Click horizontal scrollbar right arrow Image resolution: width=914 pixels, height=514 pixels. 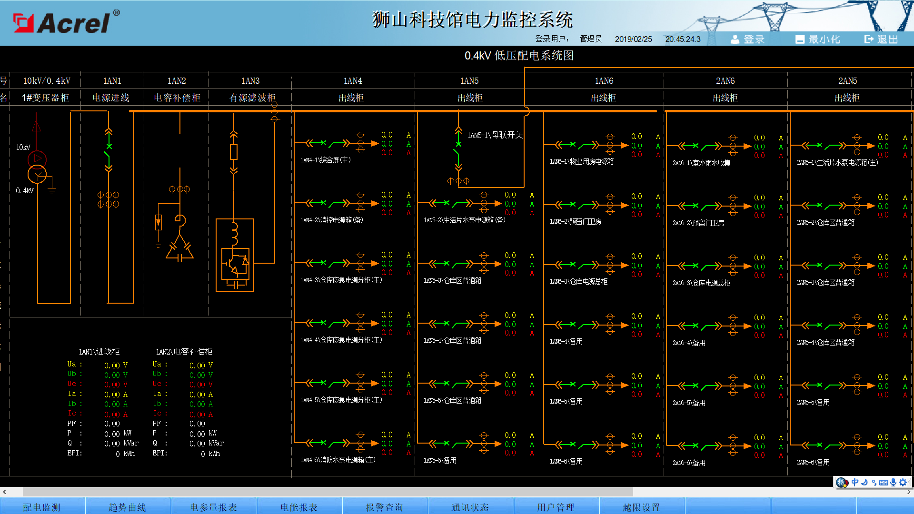pyautogui.click(x=909, y=492)
